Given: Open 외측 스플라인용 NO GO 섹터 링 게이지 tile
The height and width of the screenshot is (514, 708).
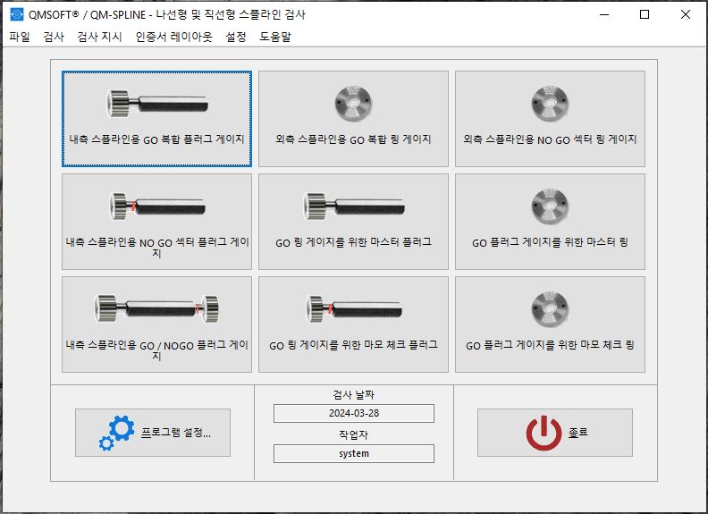Looking at the screenshot, I should tap(550, 119).
